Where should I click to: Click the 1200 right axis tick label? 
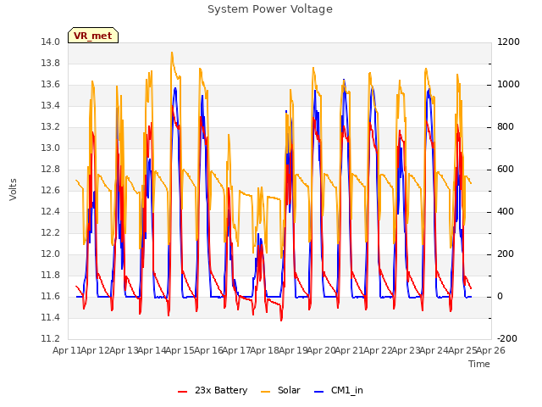pyautogui.click(x=508, y=42)
